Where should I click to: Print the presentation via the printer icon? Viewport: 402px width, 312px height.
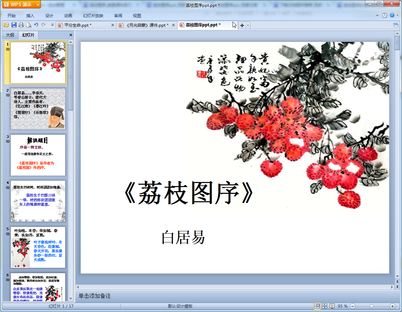(x=21, y=25)
